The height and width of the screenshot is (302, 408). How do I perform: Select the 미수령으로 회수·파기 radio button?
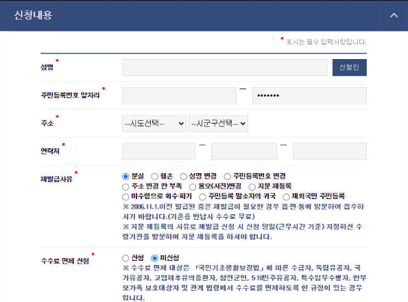click(x=125, y=197)
